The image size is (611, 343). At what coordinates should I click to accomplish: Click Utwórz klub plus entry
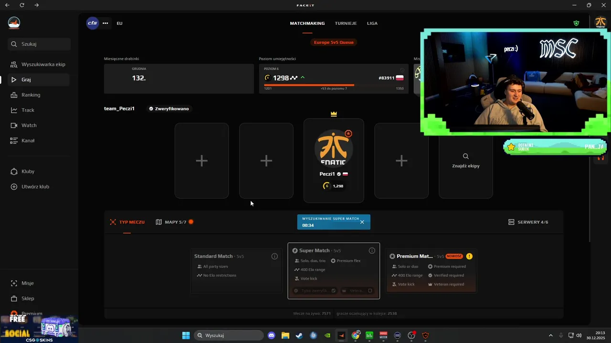pyautogui.click(x=38, y=187)
